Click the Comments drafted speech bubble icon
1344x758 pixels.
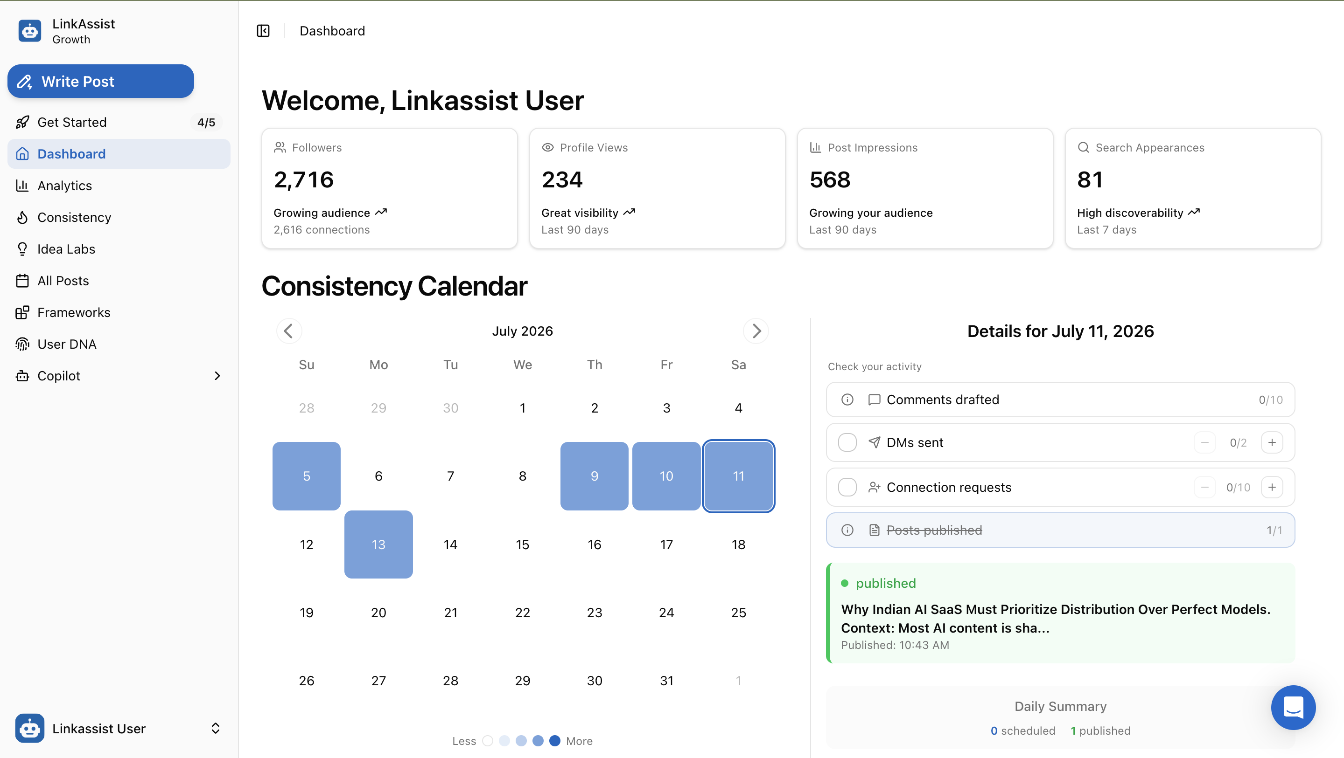[875, 400]
